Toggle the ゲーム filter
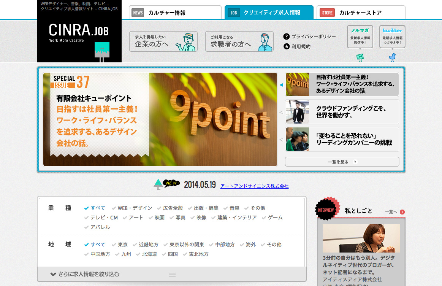 pos(272,218)
